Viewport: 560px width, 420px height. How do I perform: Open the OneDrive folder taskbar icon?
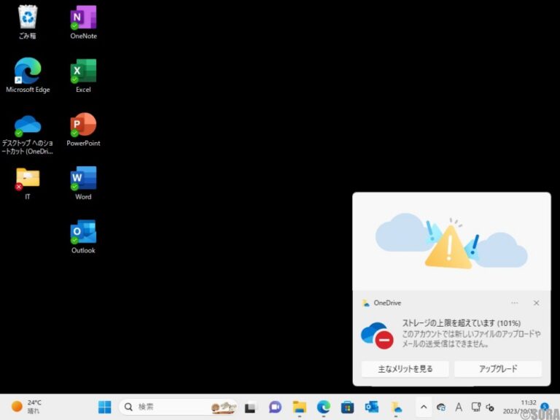[x=396, y=407]
